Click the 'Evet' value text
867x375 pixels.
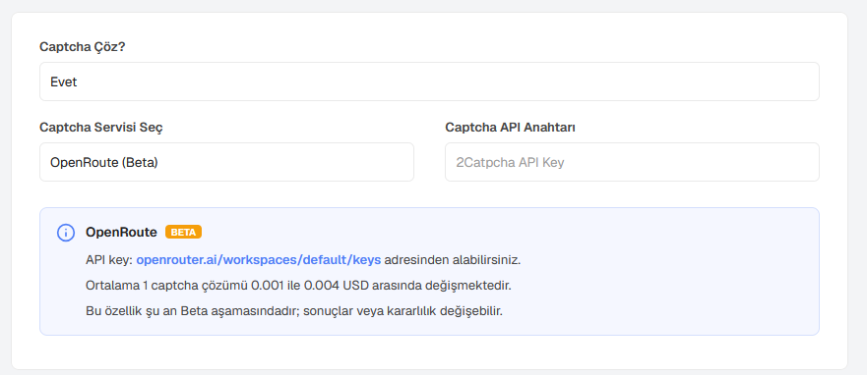pos(64,82)
